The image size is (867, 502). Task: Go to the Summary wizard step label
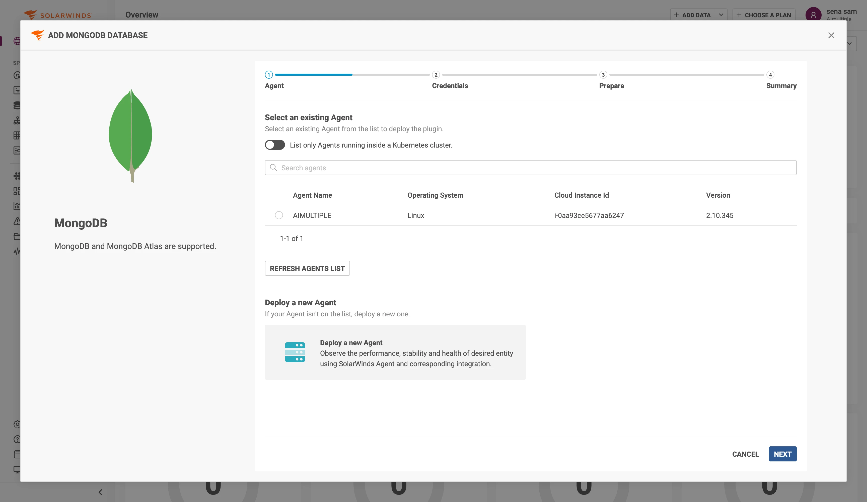click(x=781, y=86)
